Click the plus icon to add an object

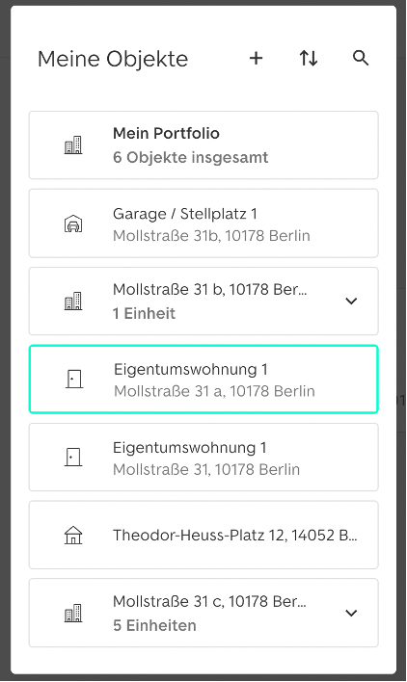(256, 58)
